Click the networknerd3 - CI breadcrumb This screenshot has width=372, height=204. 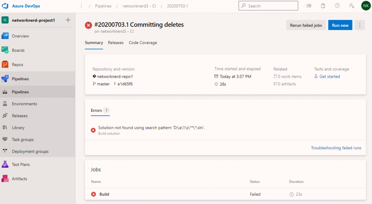(139, 6)
